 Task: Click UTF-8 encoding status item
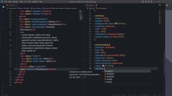point(130,95)
